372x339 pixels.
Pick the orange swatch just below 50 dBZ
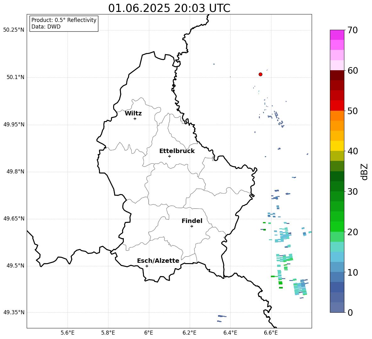[x=337, y=116]
